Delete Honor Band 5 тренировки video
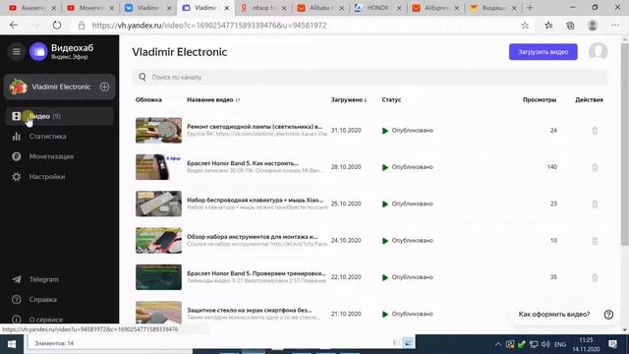Image resolution: width=629 pixels, height=354 pixels. click(x=595, y=277)
